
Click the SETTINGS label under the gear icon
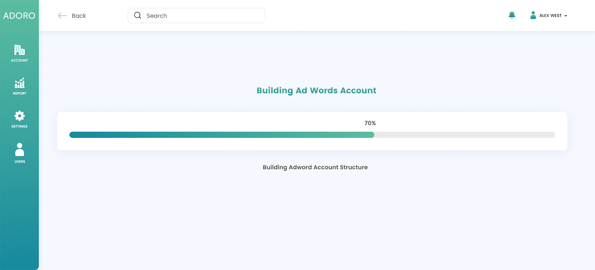[x=19, y=126]
